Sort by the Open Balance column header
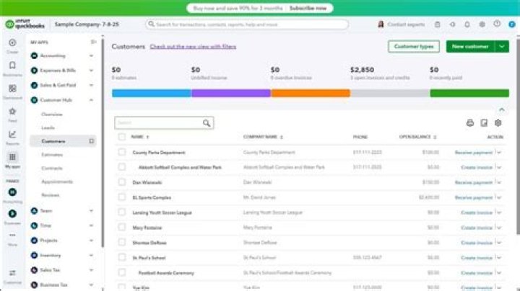The image size is (520, 291). (415, 137)
